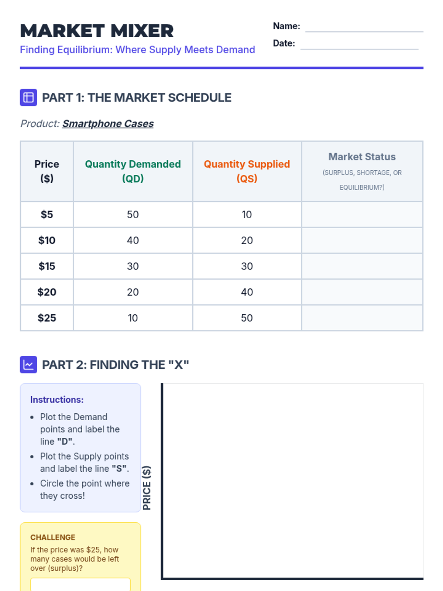Click the line chart icon beside Part 2
443x591 pixels.
(x=28, y=365)
